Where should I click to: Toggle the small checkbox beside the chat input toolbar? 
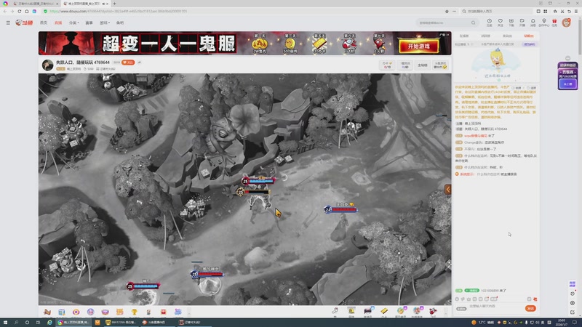pyautogui.click(x=530, y=299)
